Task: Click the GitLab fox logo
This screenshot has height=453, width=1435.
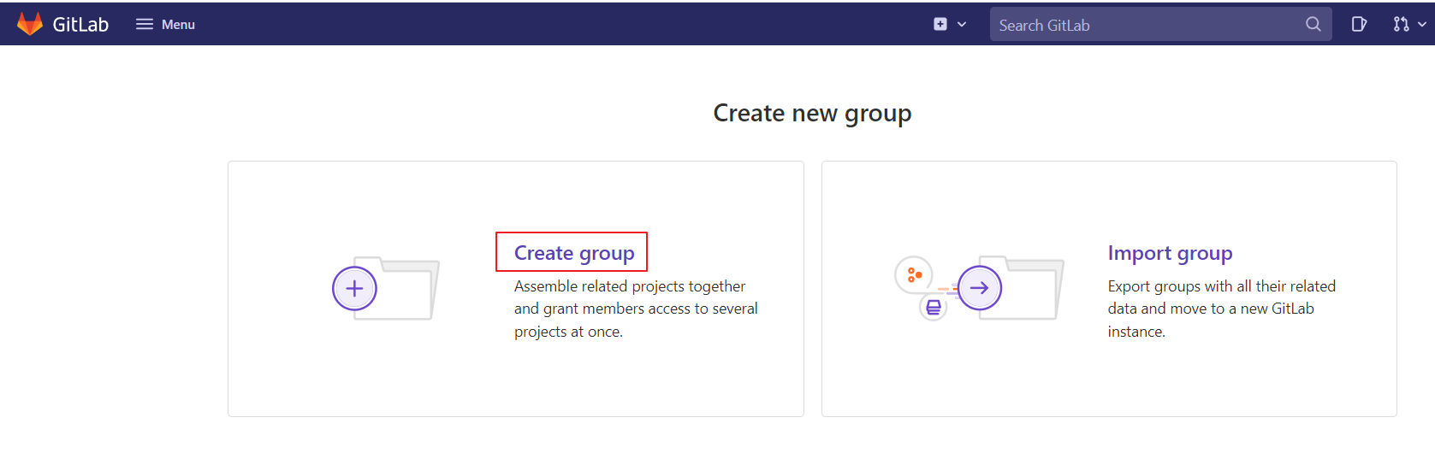Action: [x=30, y=24]
